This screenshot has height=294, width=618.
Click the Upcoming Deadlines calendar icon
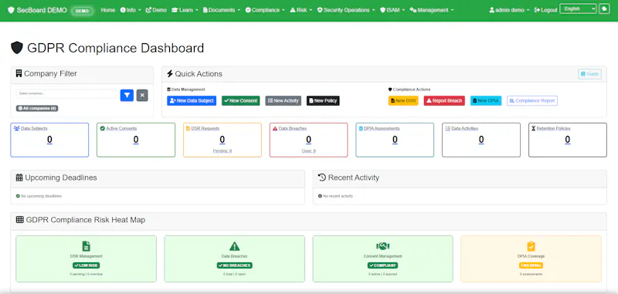coord(19,177)
